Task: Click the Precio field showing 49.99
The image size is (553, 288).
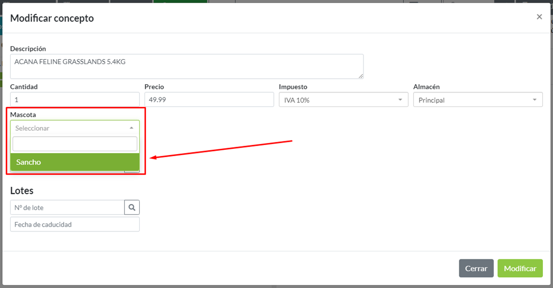Action: coord(209,100)
